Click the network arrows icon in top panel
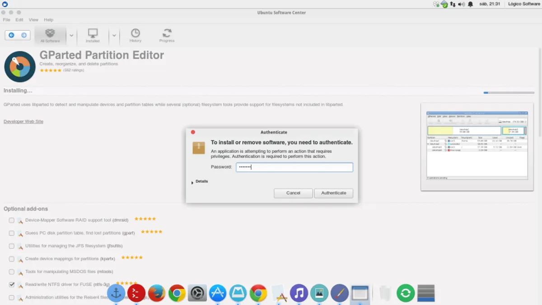Screen dimensions: 542x305 tap(453, 4)
